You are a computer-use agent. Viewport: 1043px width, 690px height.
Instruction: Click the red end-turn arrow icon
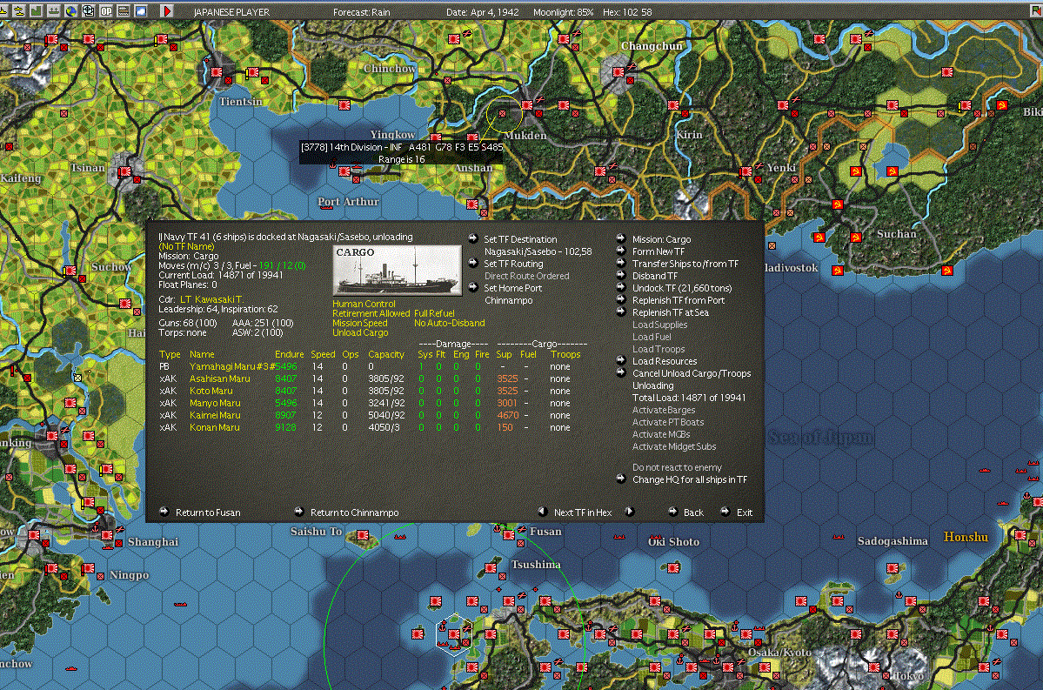click(x=167, y=10)
